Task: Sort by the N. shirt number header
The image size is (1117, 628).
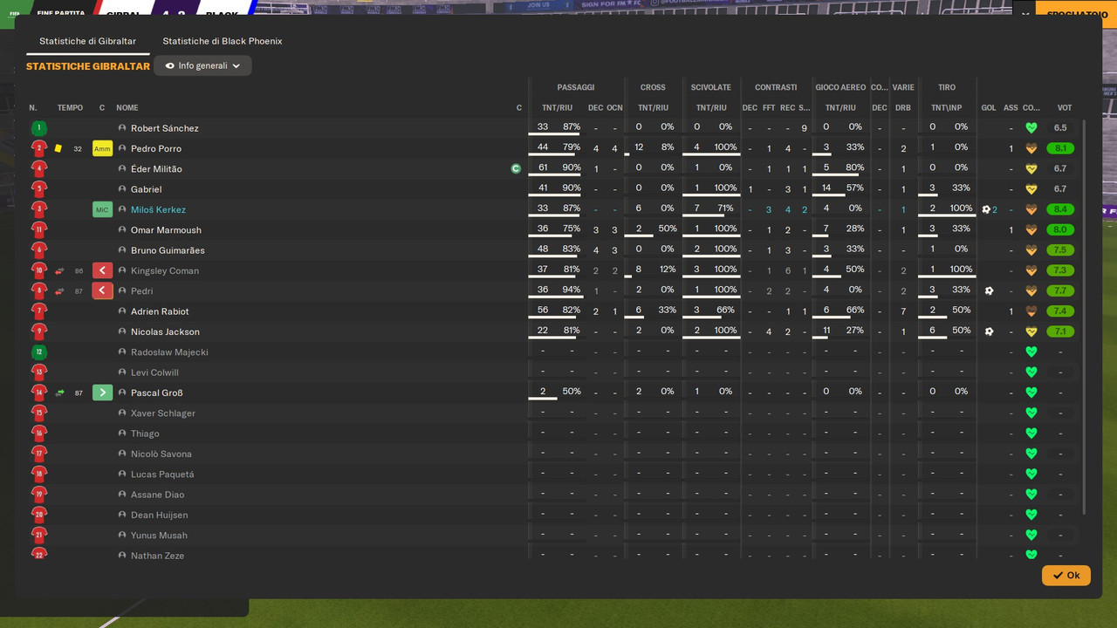Action: point(33,108)
